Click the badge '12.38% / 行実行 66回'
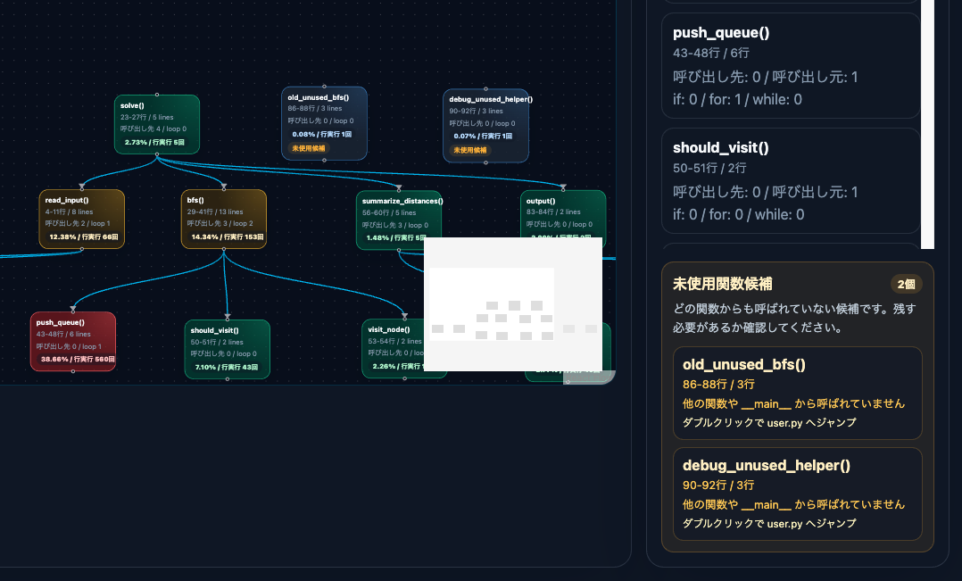 (x=84, y=237)
